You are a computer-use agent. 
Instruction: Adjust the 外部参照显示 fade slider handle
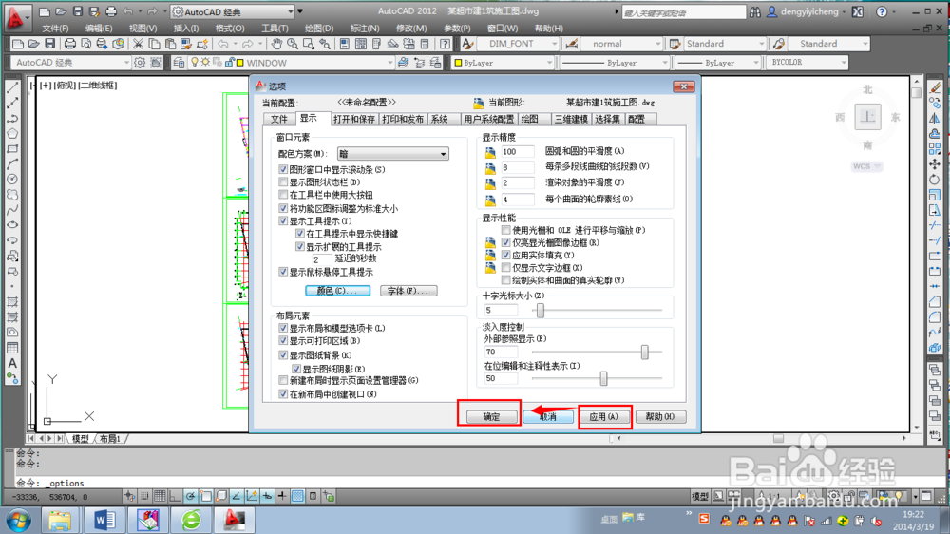(x=645, y=352)
